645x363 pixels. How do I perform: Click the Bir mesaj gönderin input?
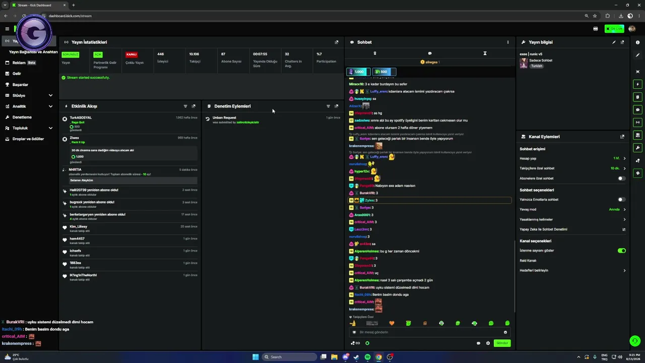(x=429, y=332)
